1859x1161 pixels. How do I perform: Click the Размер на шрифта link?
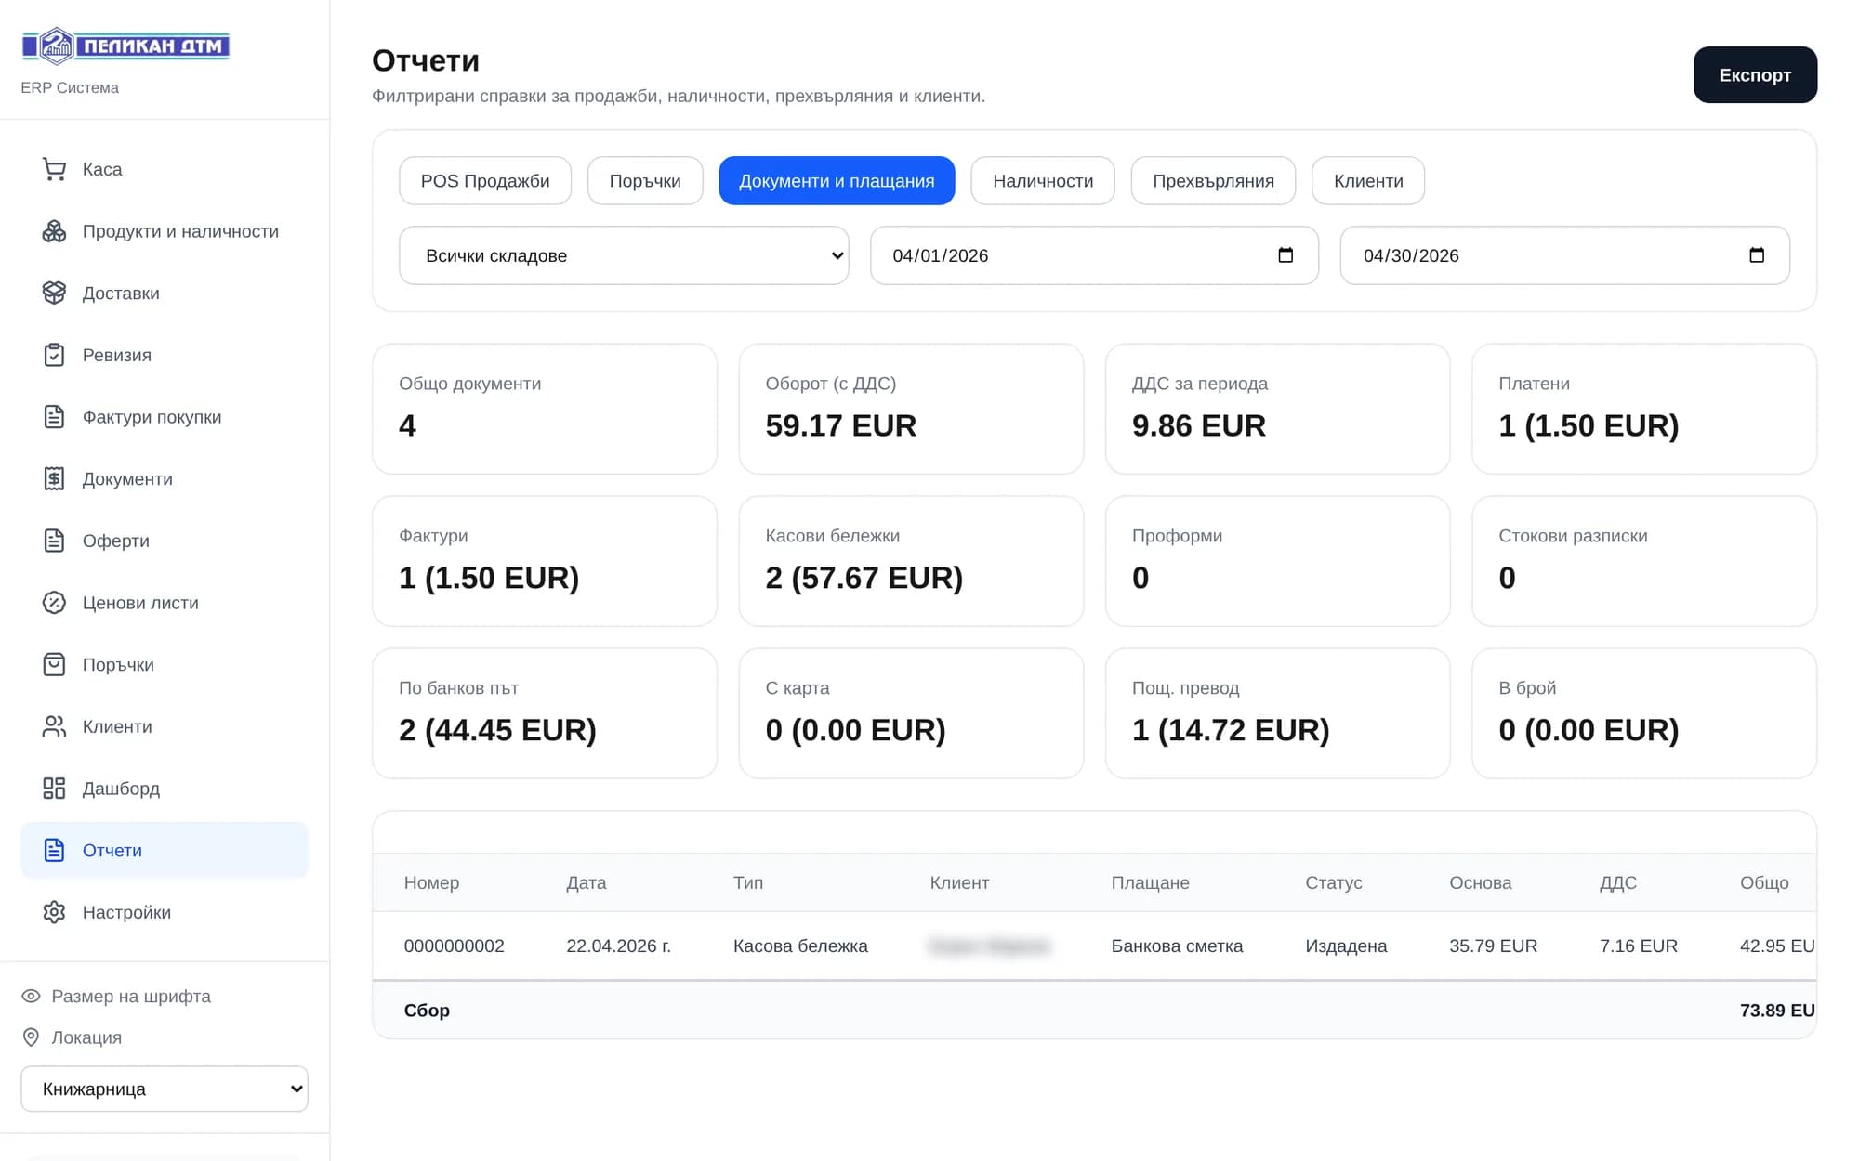[131, 996]
